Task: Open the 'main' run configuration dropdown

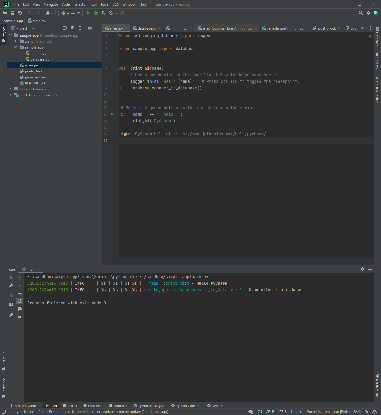Action: (x=70, y=13)
